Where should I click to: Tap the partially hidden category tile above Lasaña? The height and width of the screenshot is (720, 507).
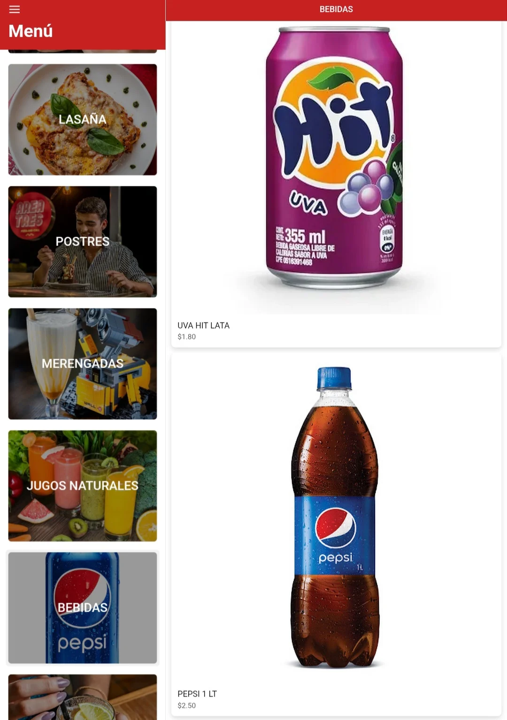point(83,51)
